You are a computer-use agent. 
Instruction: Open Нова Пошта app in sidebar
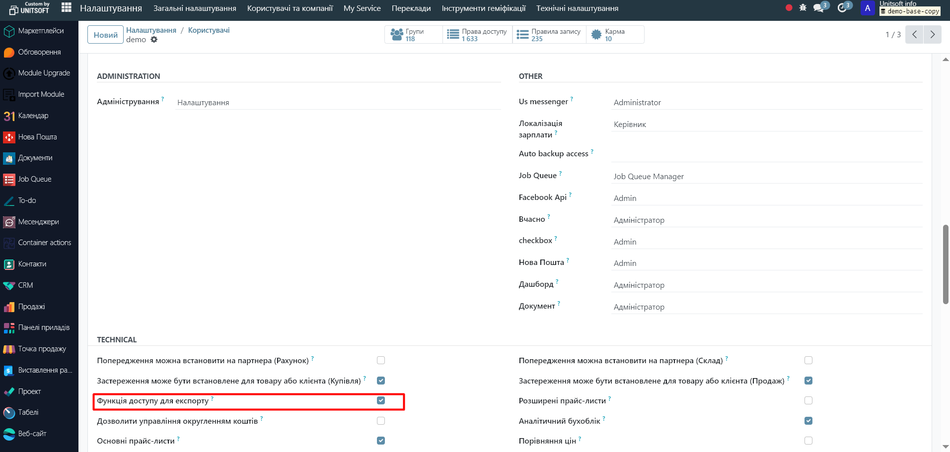pyautogui.click(x=37, y=137)
